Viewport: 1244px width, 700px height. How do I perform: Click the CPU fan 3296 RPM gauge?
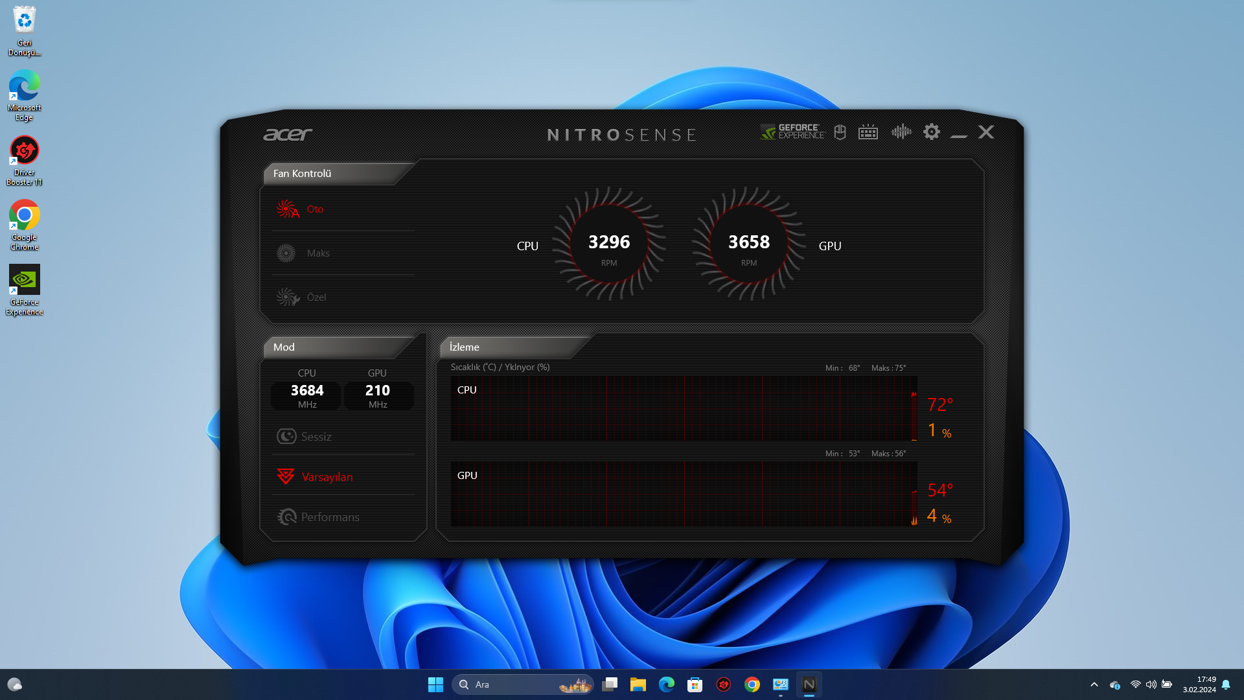(609, 244)
